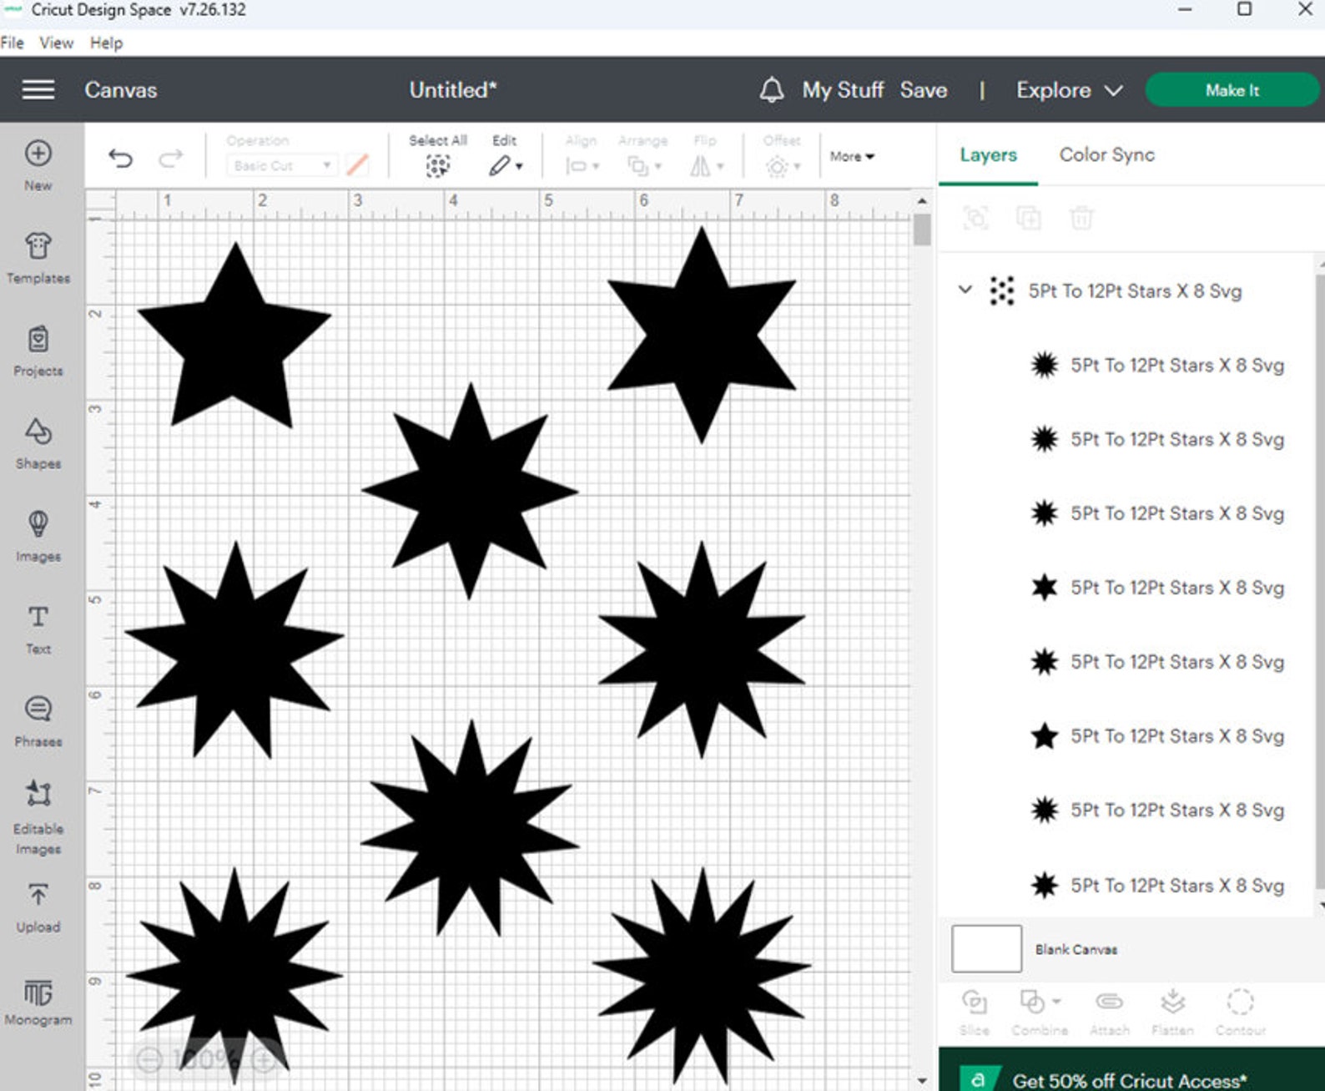
Task: Open the Explore machine dropdown
Action: pos(1069,89)
